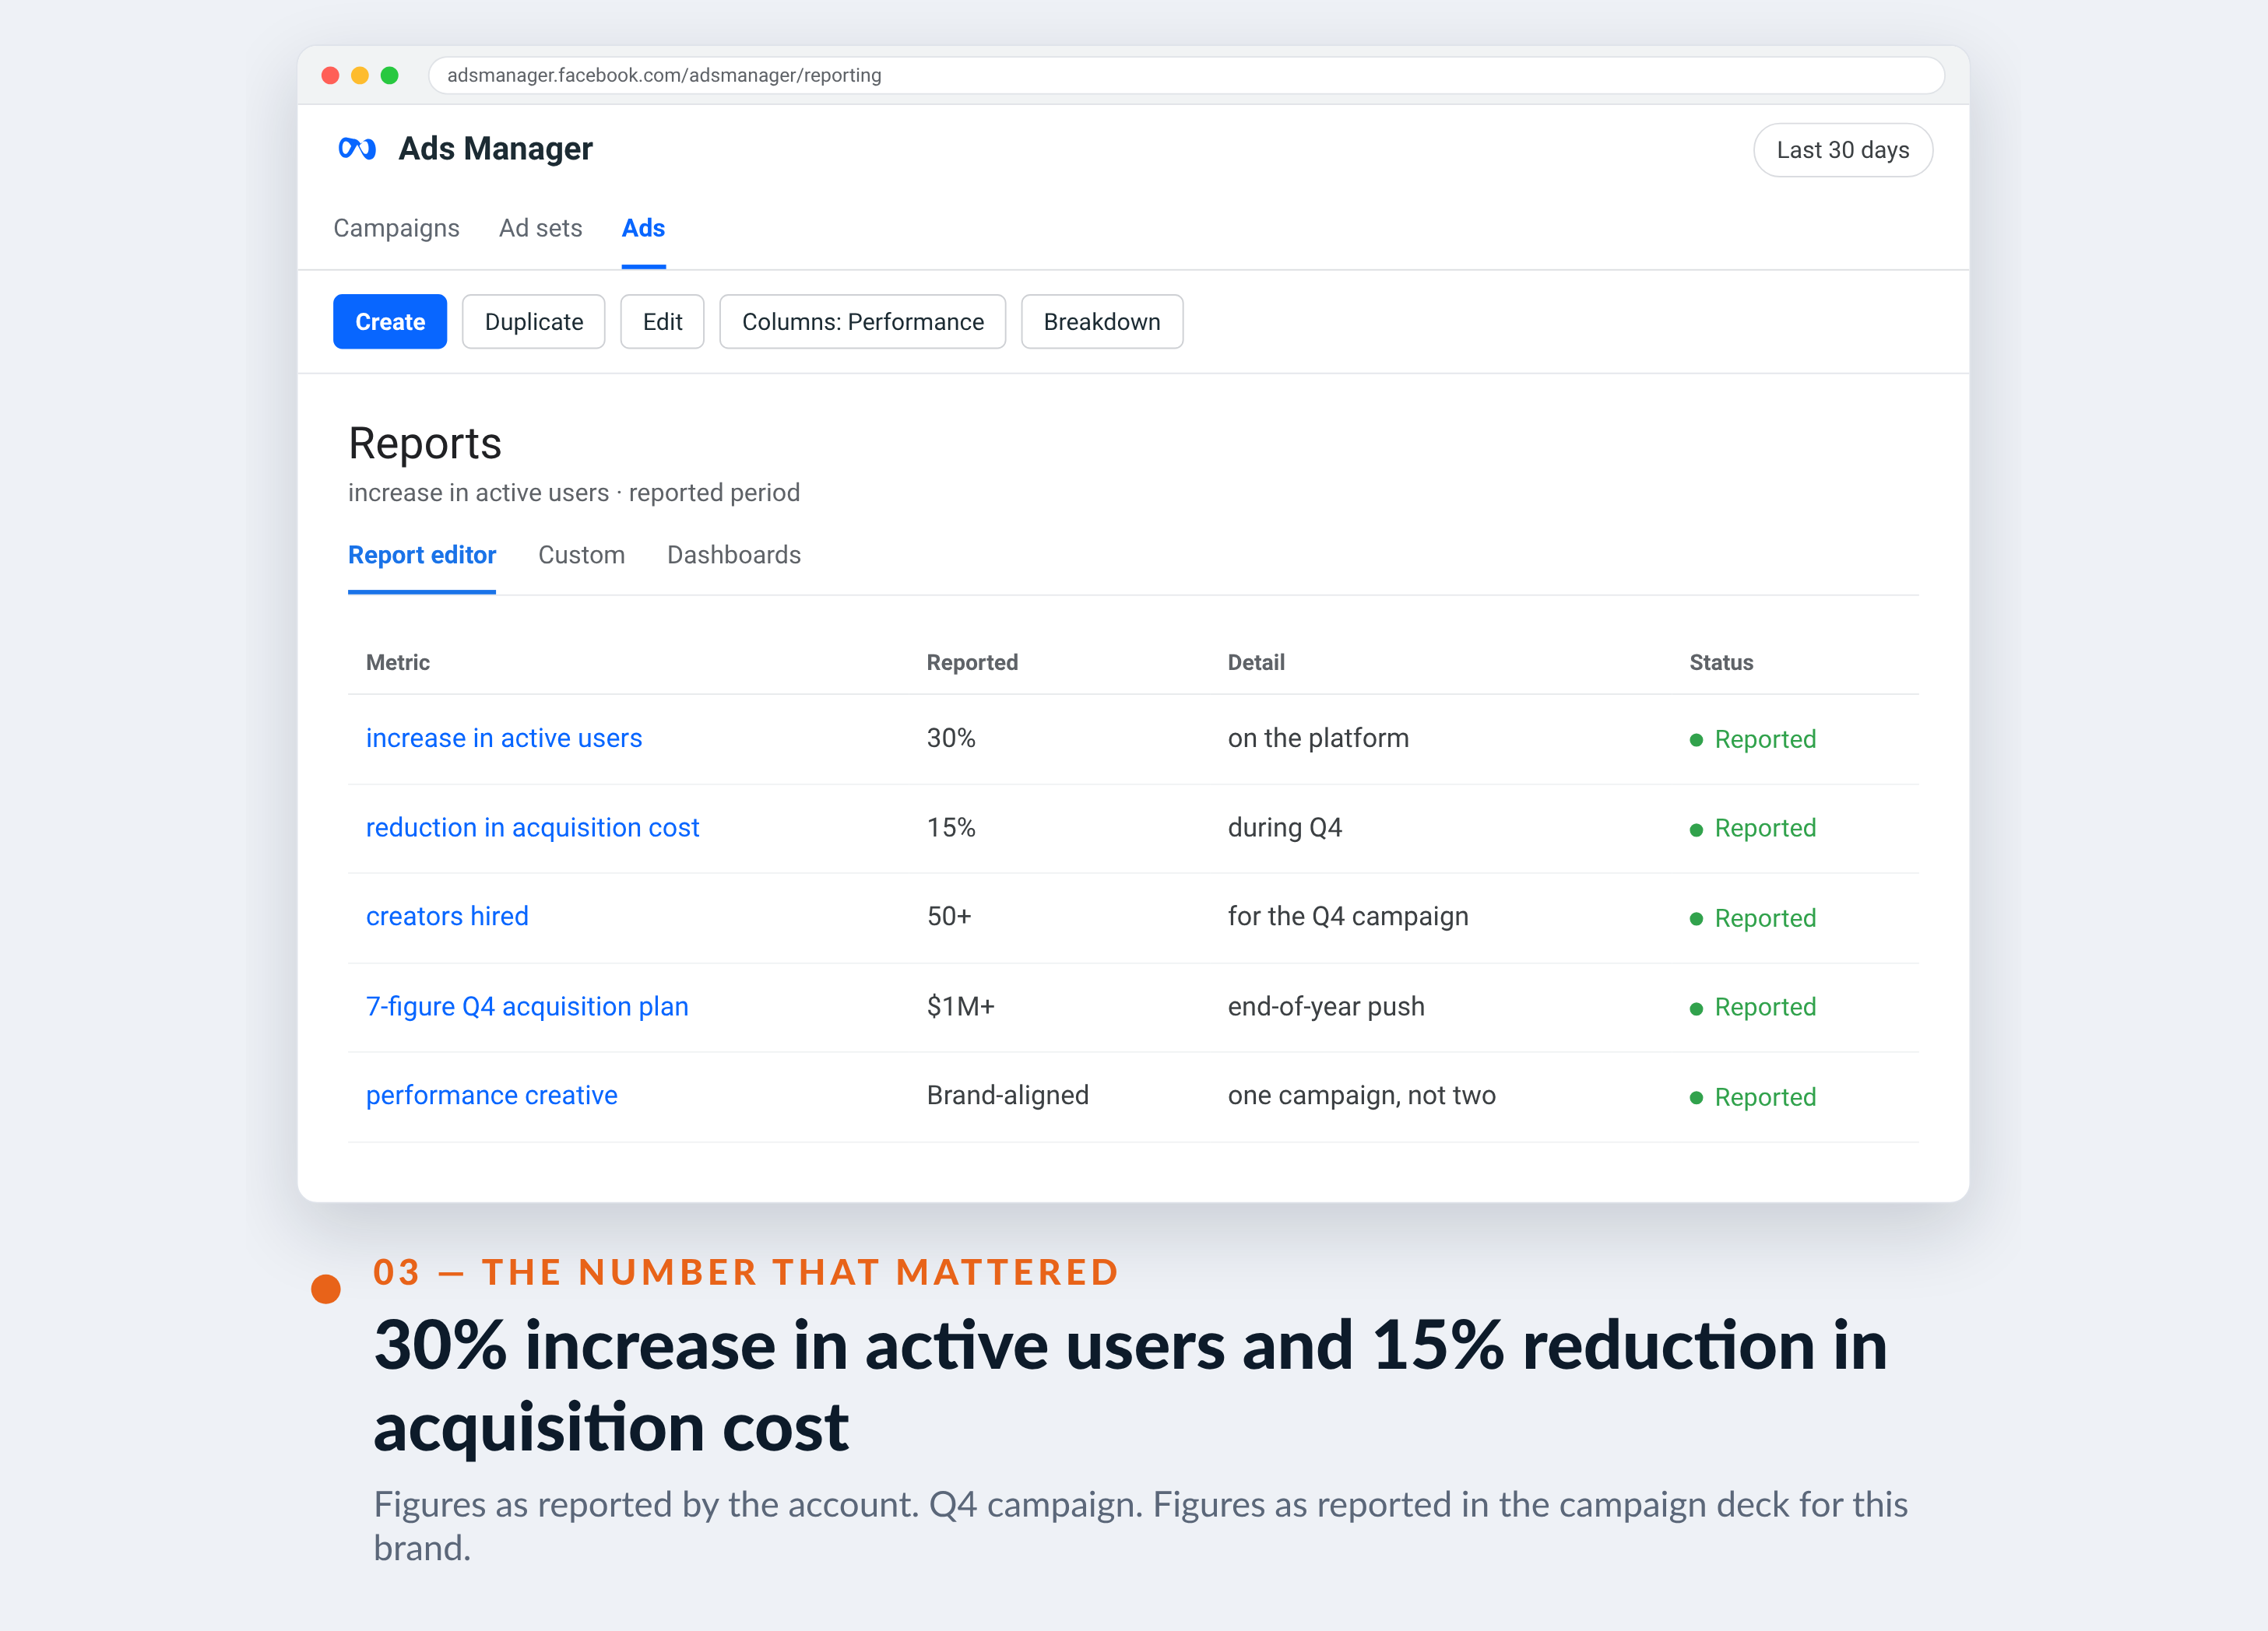Click the 15% reported value
The image size is (2268, 1631).
[951, 827]
